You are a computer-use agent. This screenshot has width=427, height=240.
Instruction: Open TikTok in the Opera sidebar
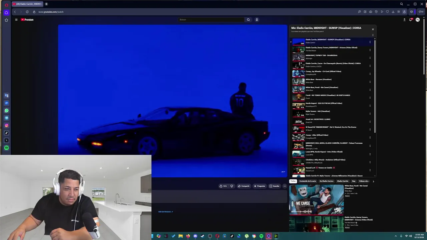pos(6,133)
